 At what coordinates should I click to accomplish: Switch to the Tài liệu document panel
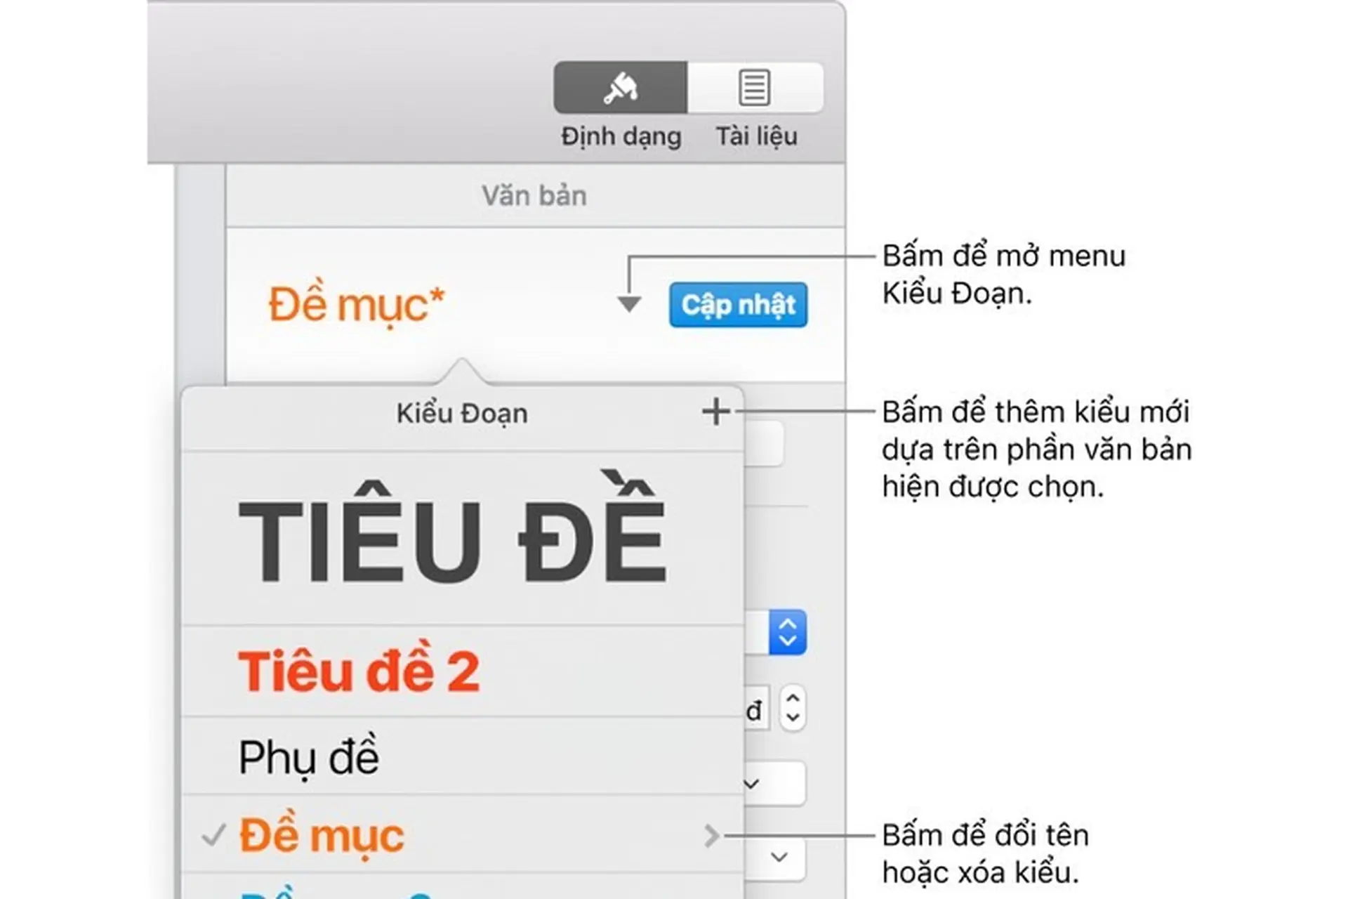tap(755, 87)
